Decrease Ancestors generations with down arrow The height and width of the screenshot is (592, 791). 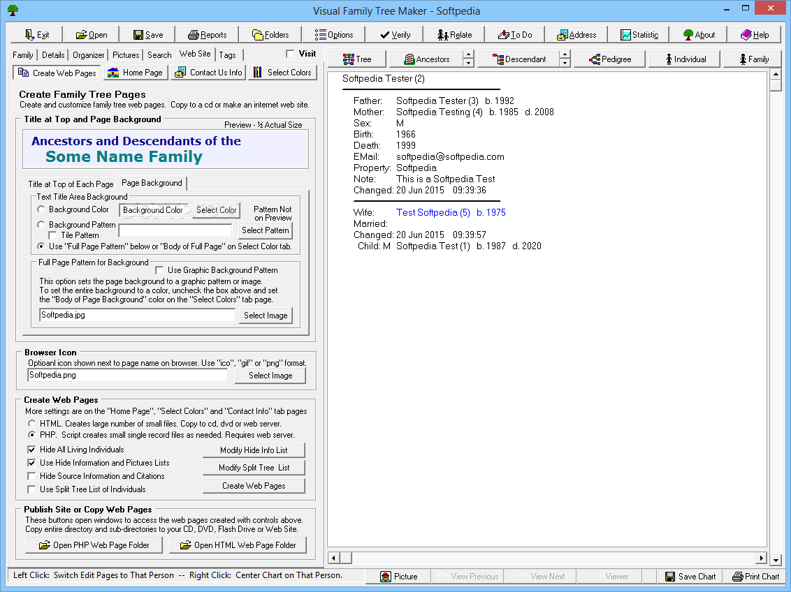pos(469,63)
